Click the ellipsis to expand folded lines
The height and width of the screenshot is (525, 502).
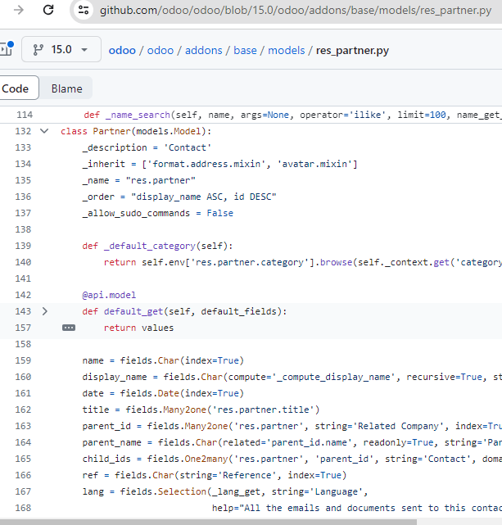(x=69, y=328)
